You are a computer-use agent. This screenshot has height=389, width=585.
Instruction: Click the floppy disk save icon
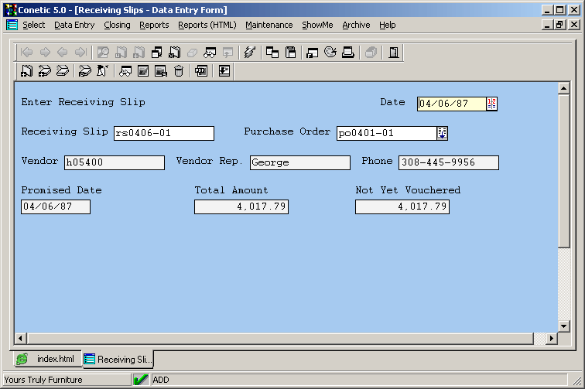pyautogui.click(x=291, y=53)
